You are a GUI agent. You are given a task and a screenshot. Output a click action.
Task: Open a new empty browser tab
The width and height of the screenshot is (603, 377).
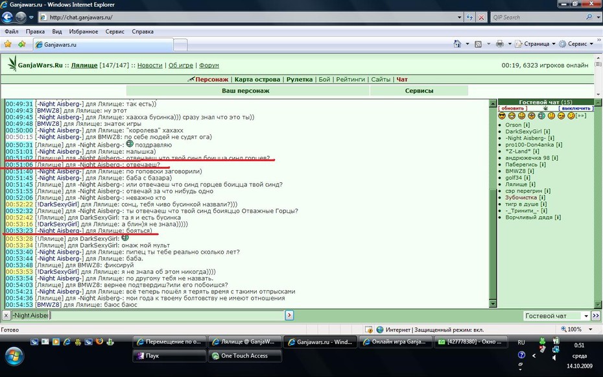pyautogui.click(x=180, y=45)
